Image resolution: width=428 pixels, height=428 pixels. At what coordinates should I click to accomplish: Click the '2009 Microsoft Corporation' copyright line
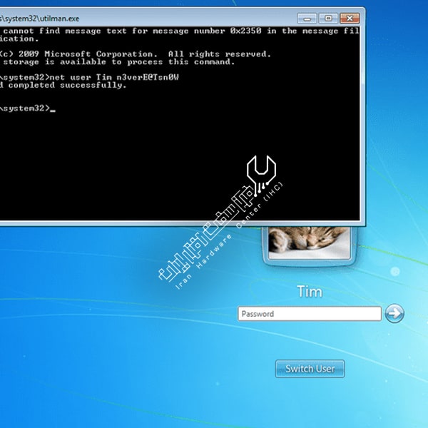click(x=136, y=54)
